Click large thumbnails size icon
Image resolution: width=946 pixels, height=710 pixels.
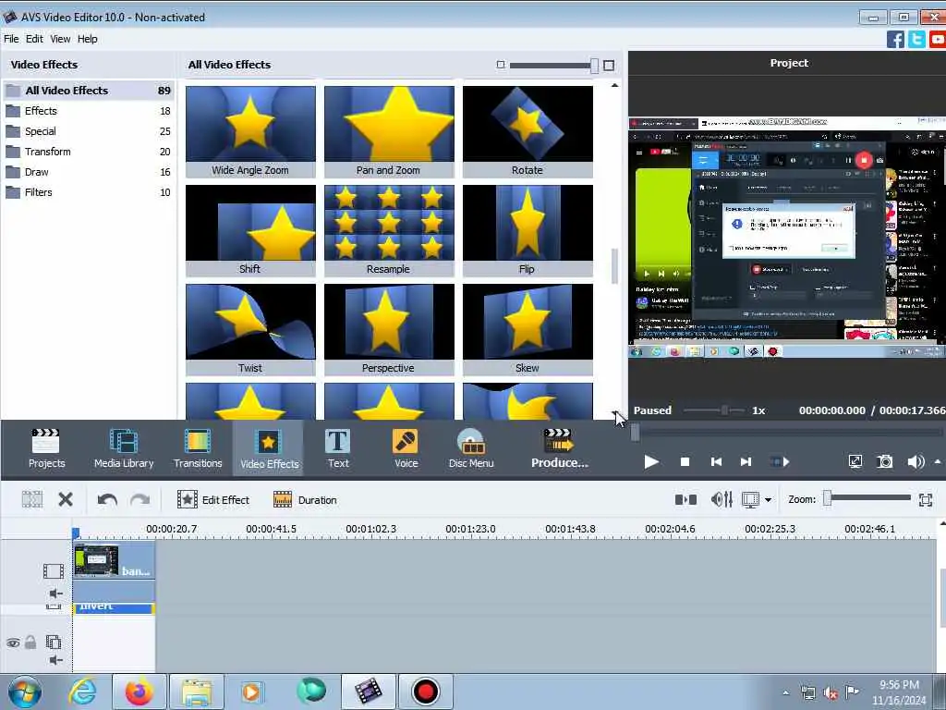click(x=609, y=66)
